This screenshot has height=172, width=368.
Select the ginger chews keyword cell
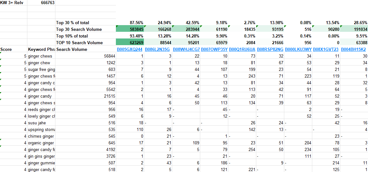coord(41,56)
